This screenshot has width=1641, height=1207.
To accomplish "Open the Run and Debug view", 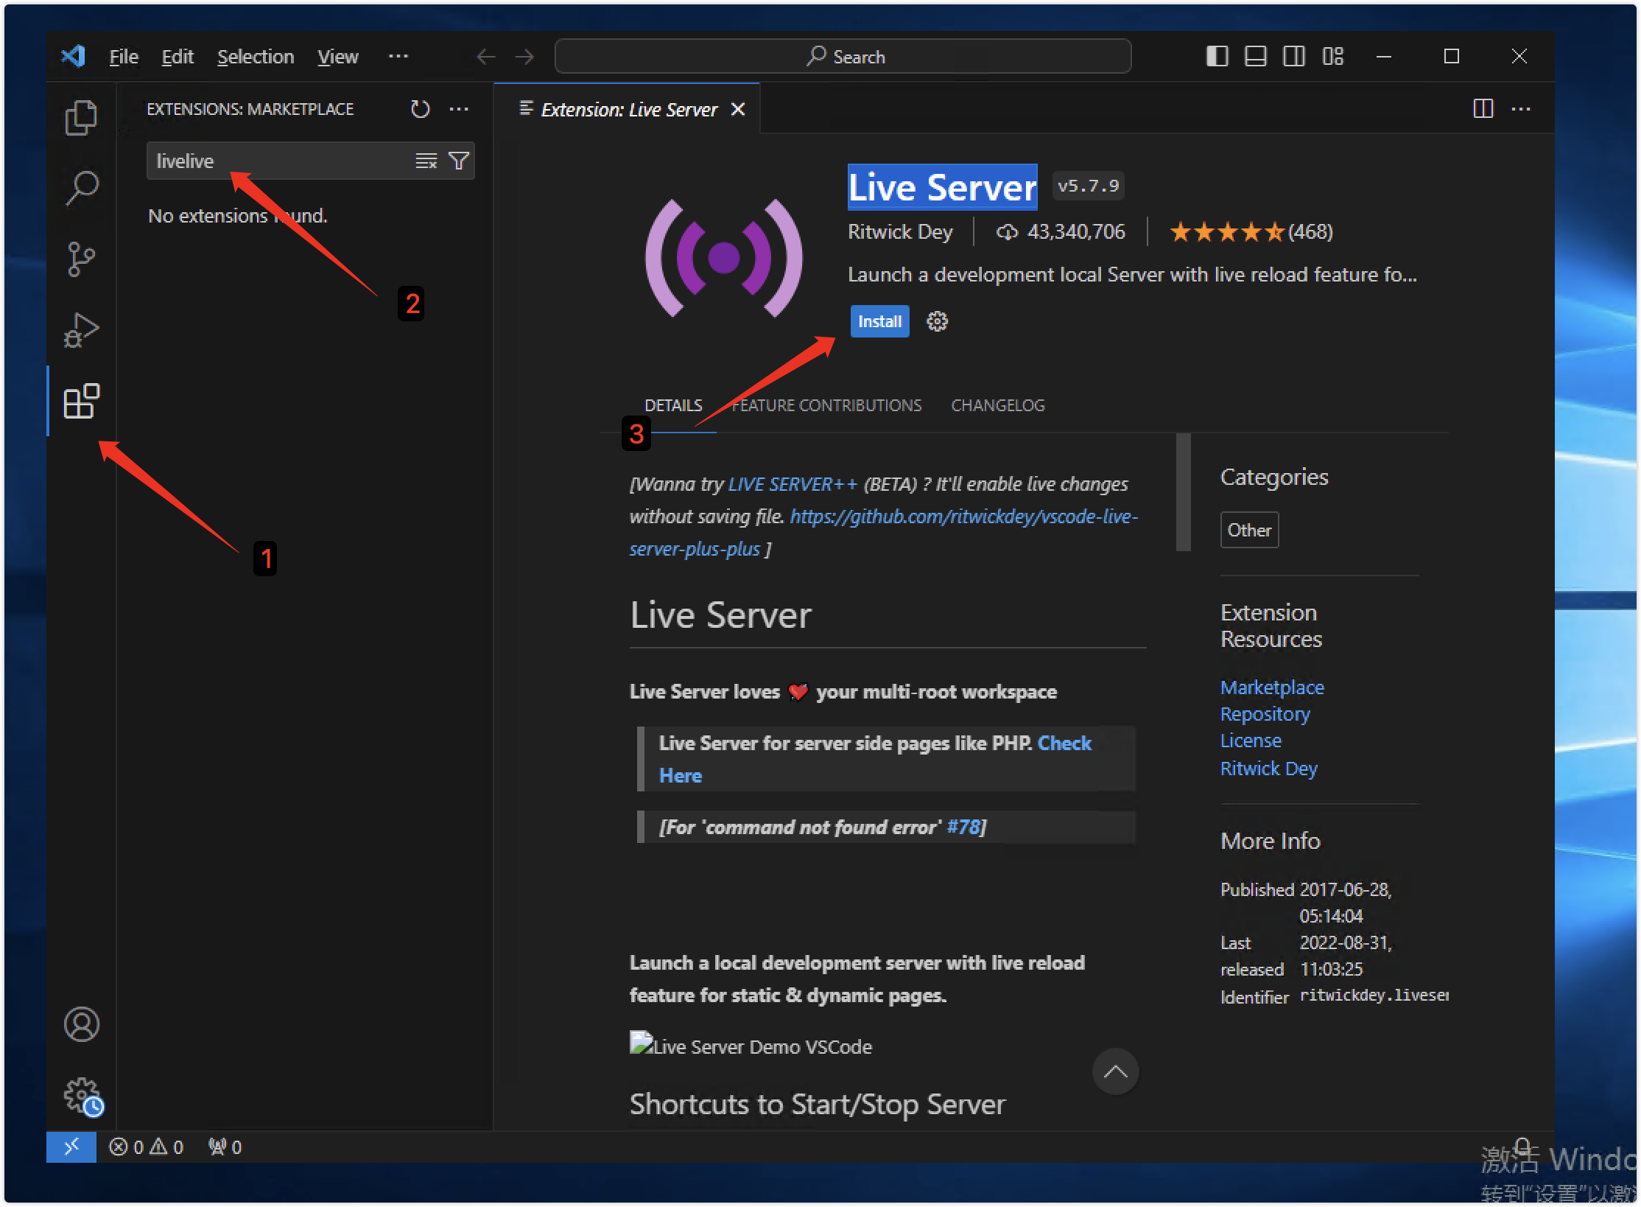I will pyautogui.click(x=81, y=330).
